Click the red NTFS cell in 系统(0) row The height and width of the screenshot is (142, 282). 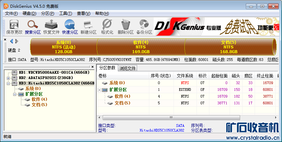(185, 83)
